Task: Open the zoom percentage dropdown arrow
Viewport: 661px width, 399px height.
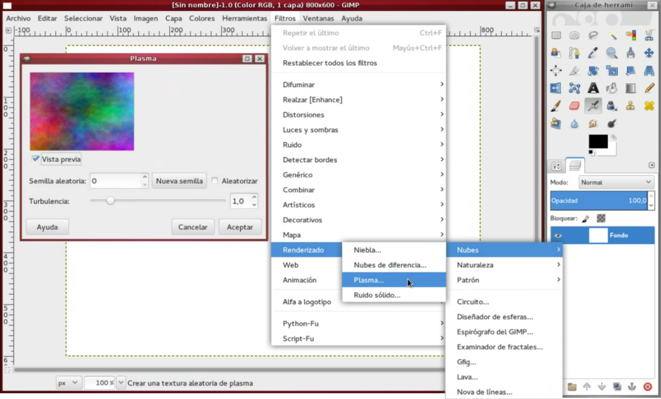Action: pyautogui.click(x=121, y=383)
